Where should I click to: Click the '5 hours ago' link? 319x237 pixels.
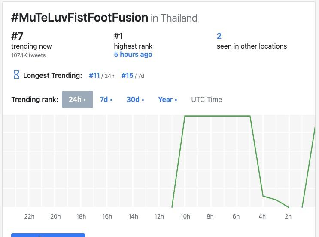[133, 55]
